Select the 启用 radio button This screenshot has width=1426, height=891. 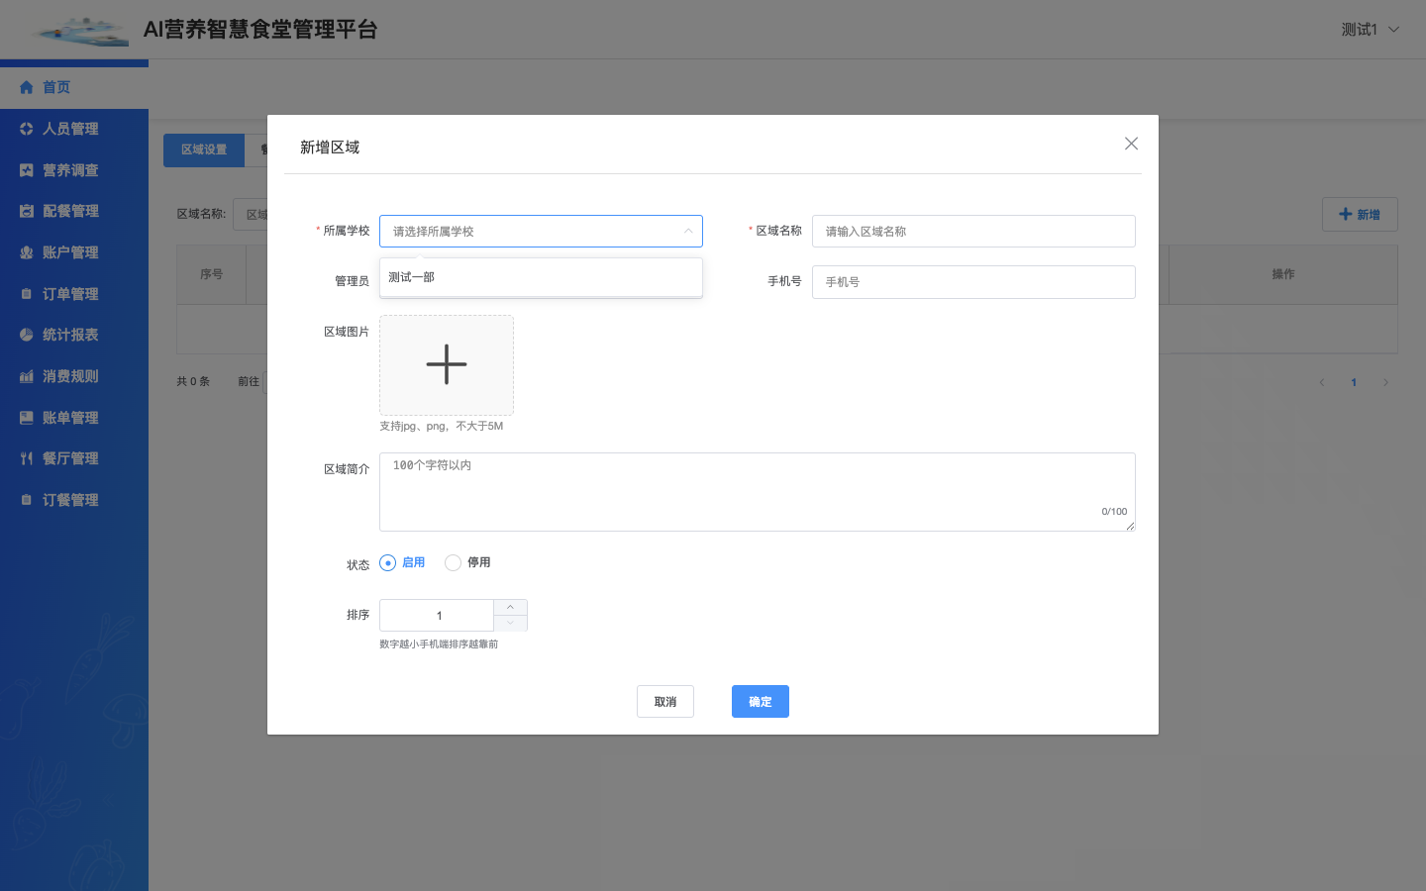pyautogui.click(x=387, y=562)
